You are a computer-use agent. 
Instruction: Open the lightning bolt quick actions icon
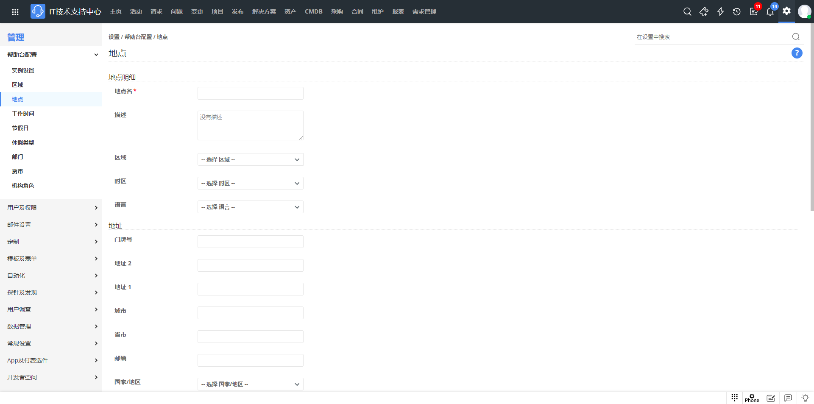720,11
